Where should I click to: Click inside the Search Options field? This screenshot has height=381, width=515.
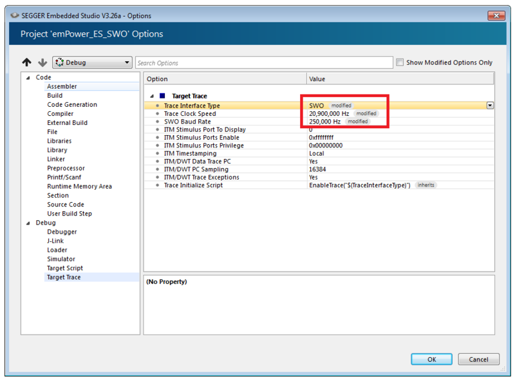point(257,62)
